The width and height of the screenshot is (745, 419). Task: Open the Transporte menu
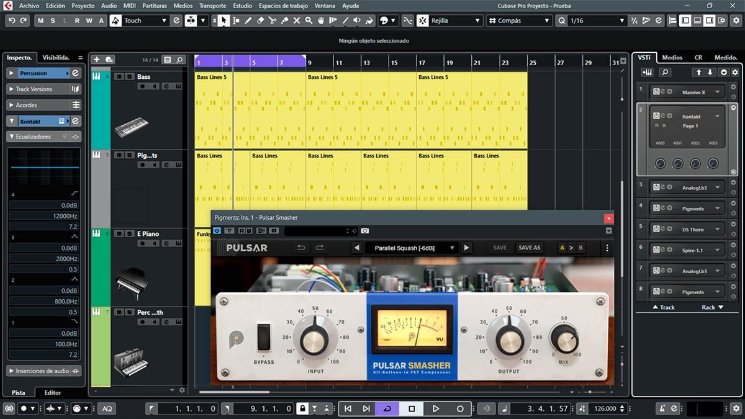tap(212, 6)
